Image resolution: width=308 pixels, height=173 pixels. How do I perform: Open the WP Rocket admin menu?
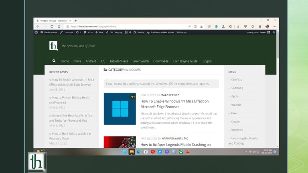(x=182, y=32)
